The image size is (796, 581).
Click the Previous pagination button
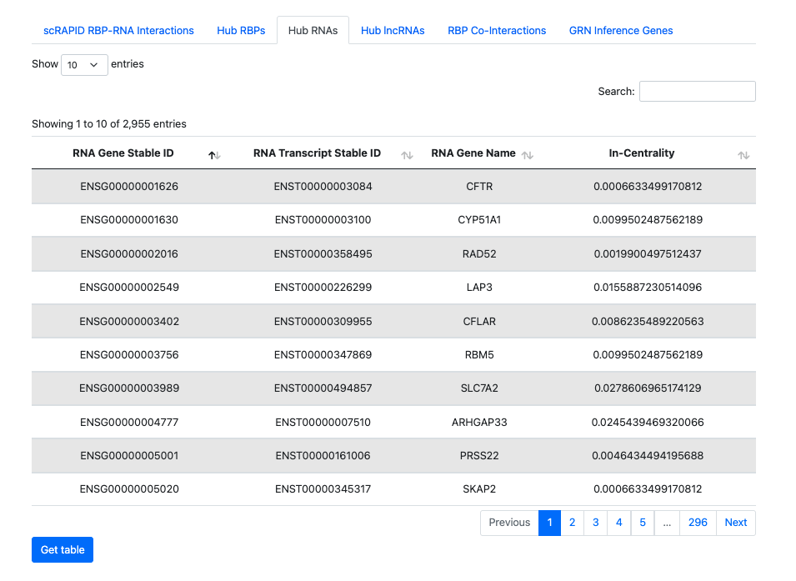(x=509, y=523)
